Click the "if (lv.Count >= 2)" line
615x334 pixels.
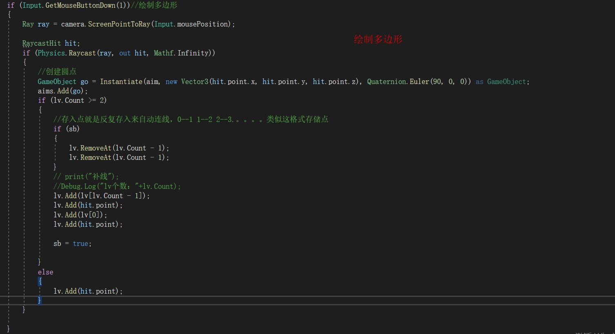72,100
